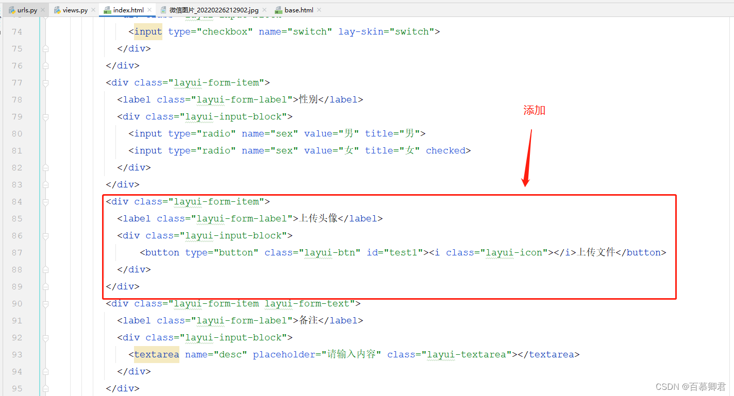734x396 pixels.
Task: Collapse the layui-input-block div on line 79
Action: [45, 117]
